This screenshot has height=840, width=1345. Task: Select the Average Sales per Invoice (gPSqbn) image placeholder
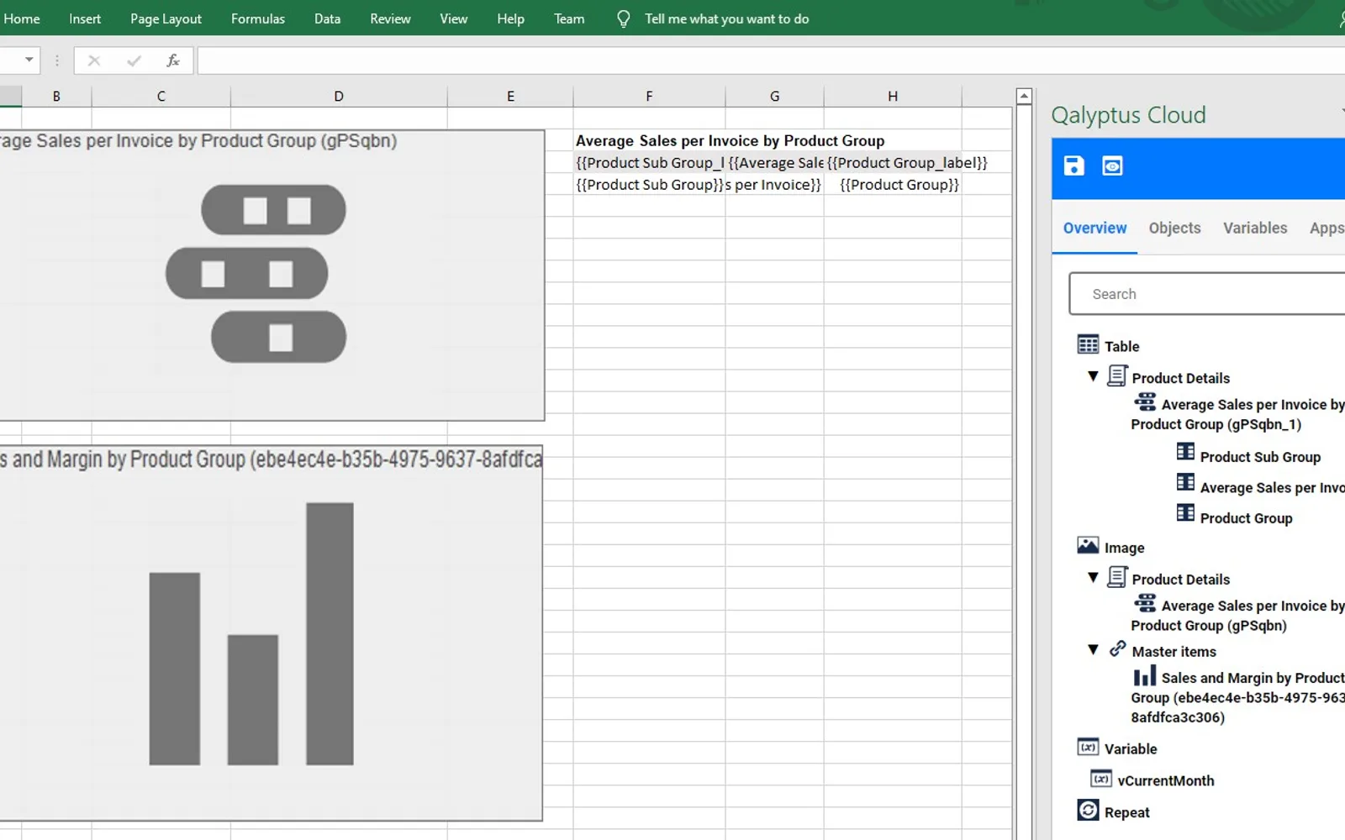[272, 275]
